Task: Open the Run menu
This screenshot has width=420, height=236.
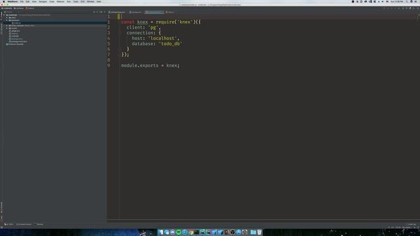Action: 68,1
